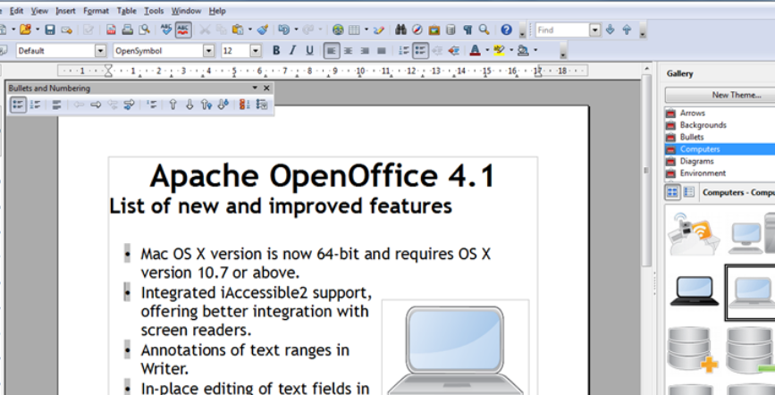Open the Font Color dropdown arrow
This screenshot has width=775, height=395.
point(487,50)
